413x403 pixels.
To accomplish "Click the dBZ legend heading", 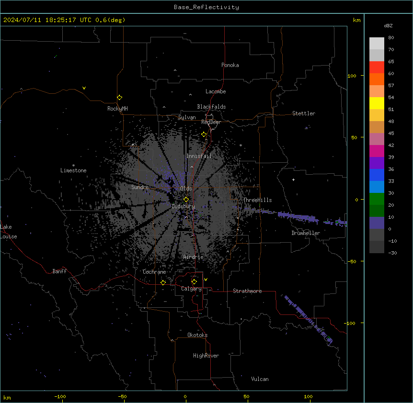I will (388, 25).
